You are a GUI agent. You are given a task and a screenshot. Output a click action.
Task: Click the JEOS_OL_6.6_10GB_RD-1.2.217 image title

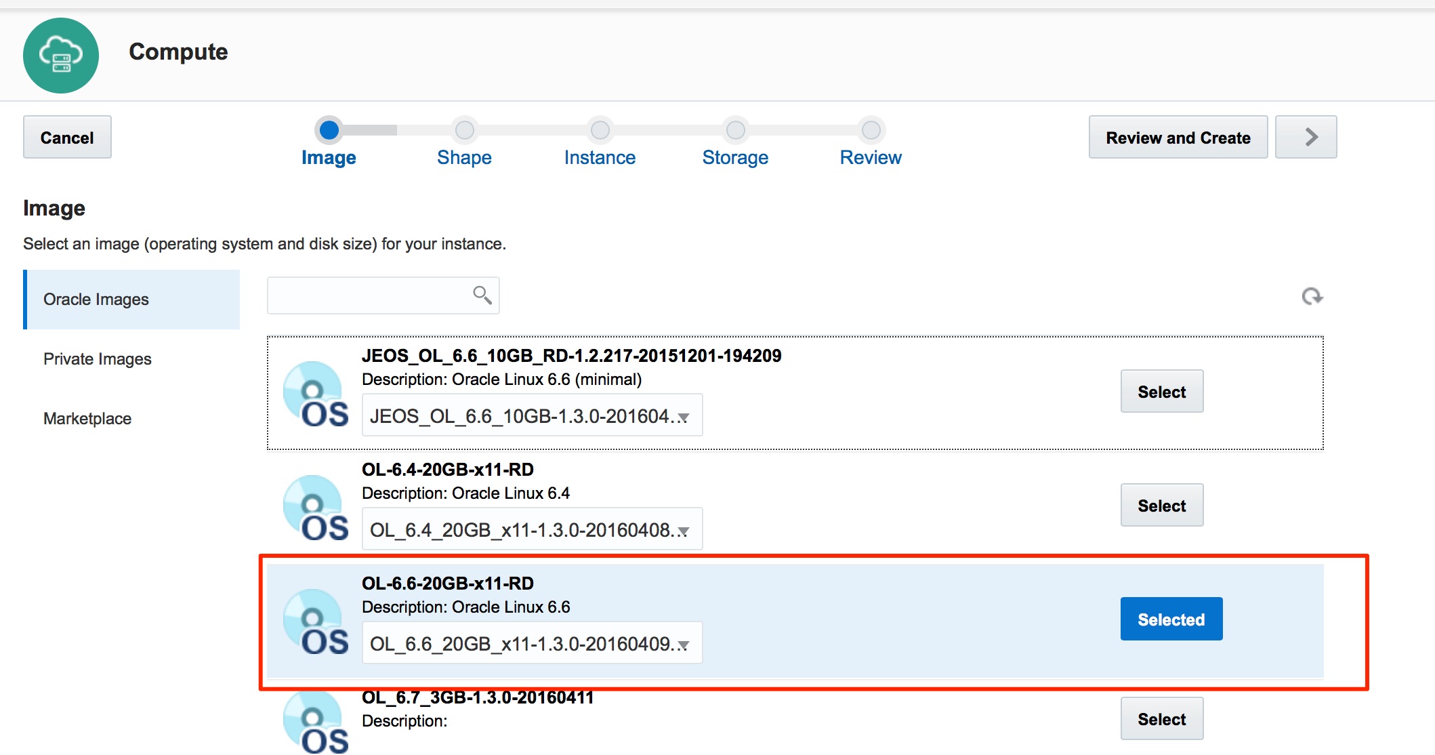pos(571,356)
